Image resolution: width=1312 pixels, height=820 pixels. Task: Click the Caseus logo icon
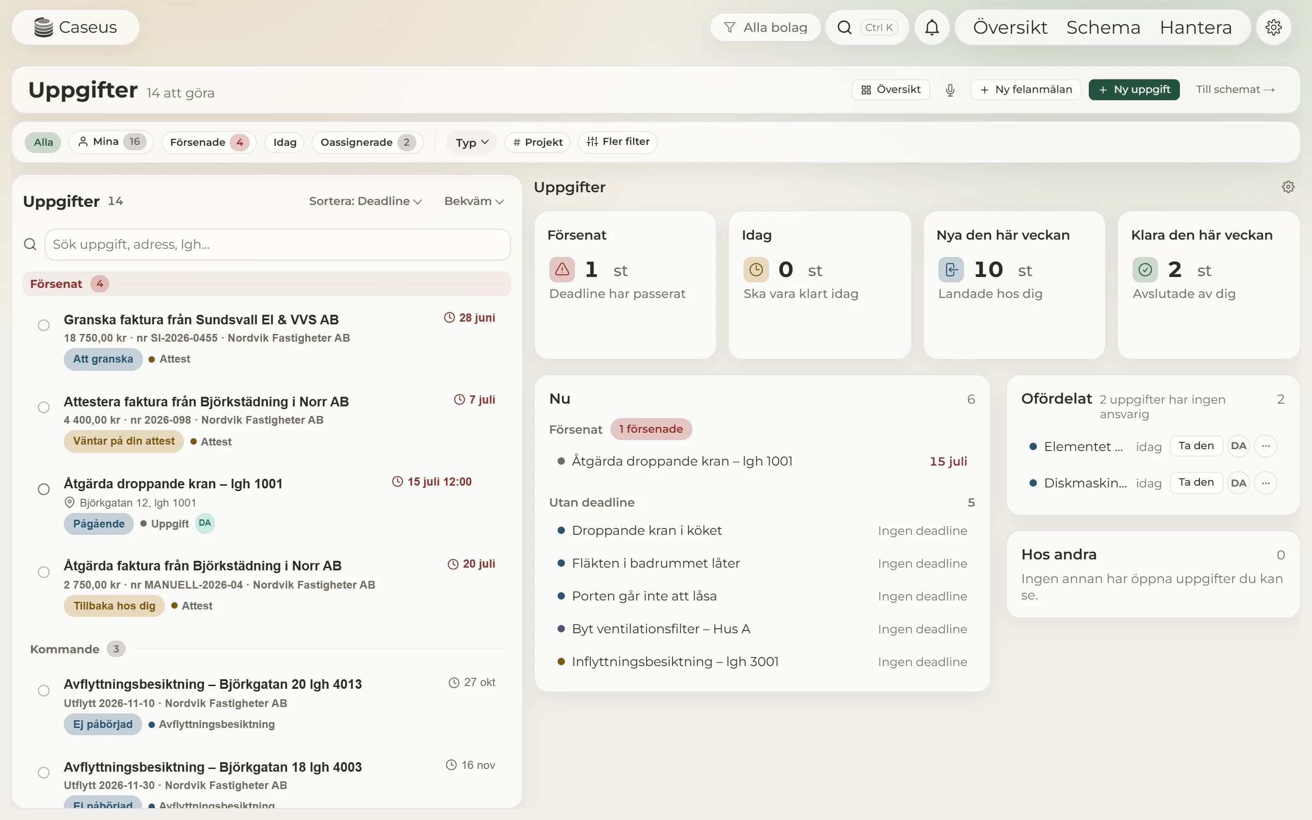pos(43,27)
